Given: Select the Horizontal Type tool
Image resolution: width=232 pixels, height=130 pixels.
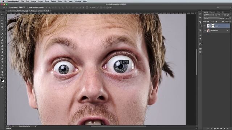Looking at the screenshot, I should point(2,62).
